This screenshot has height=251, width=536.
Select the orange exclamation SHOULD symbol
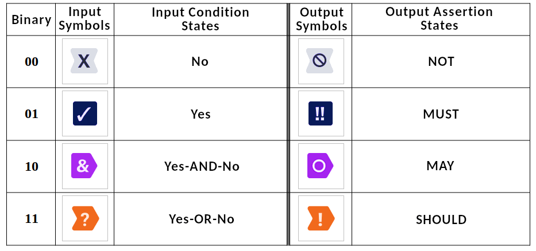tap(321, 218)
